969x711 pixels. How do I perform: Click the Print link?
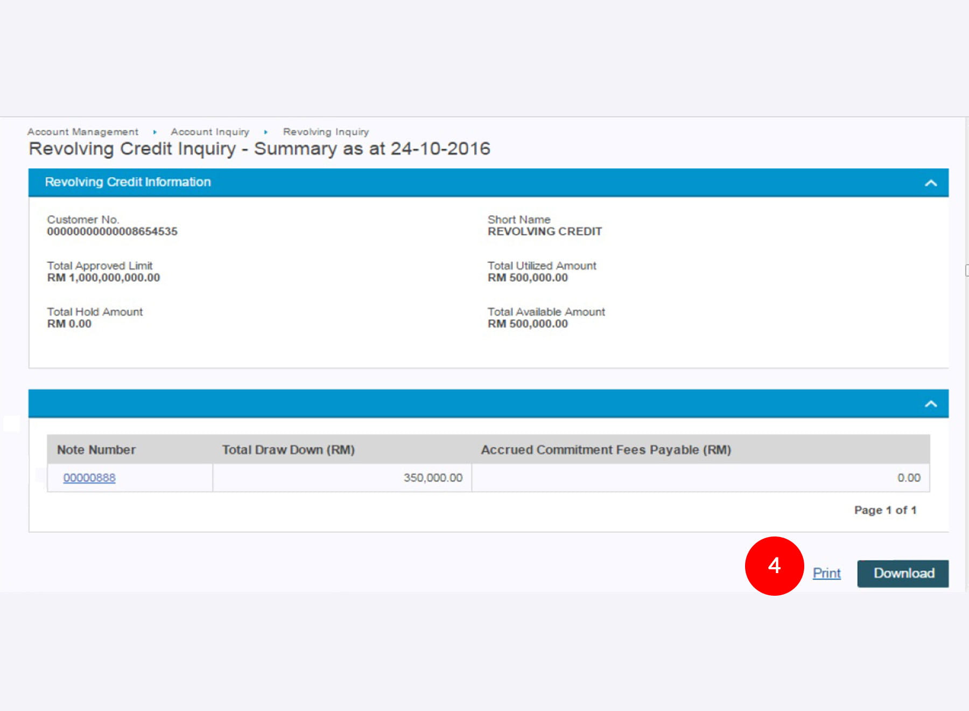pos(826,573)
